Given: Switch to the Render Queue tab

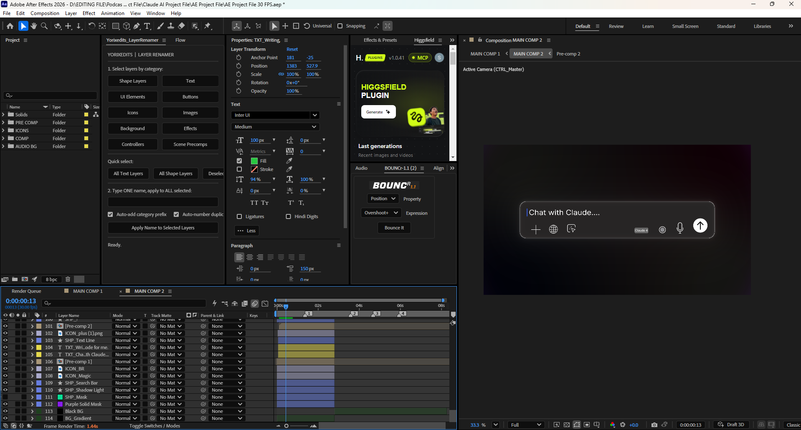Looking at the screenshot, I should (26, 291).
